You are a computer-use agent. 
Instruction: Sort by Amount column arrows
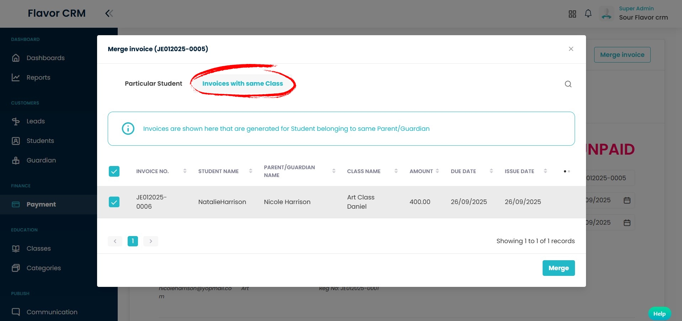pos(437,171)
